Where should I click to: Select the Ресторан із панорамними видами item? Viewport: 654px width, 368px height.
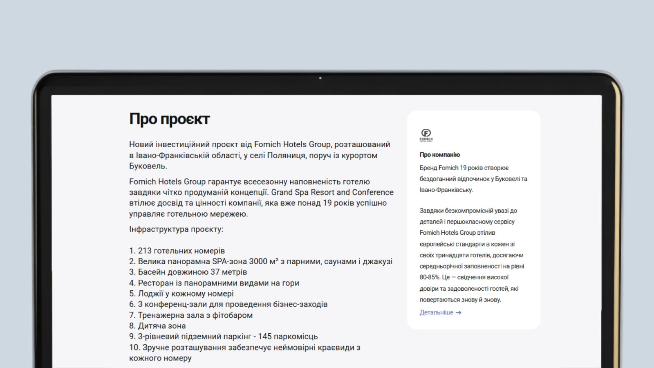click(214, 283)
